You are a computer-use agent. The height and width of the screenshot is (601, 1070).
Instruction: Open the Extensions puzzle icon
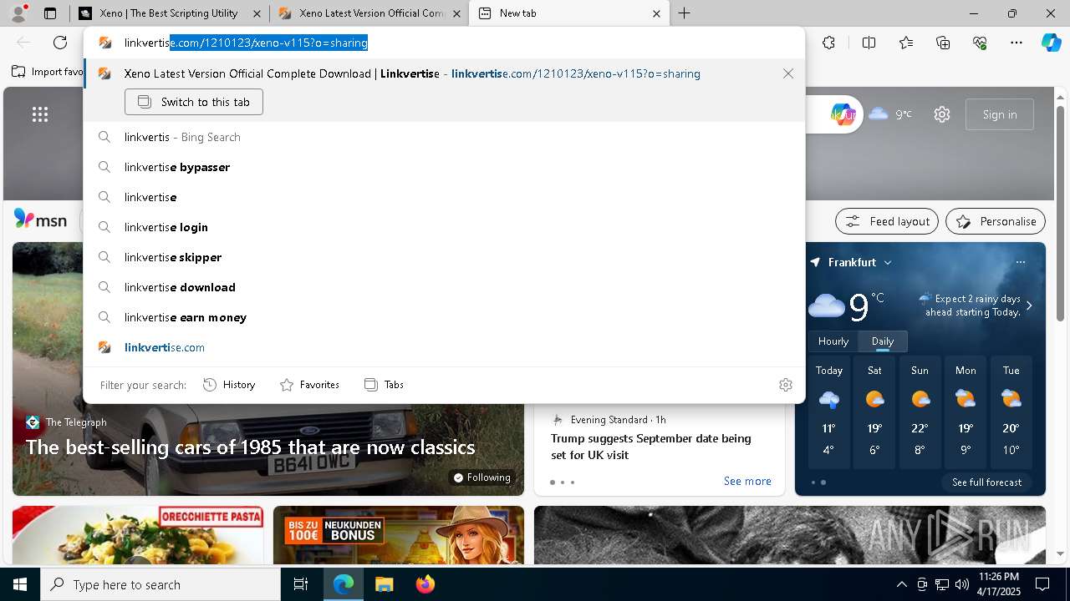click(828, 43)
